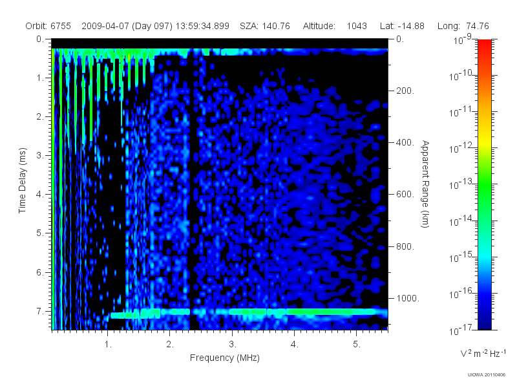Click the Apparent Range (km) axis title

click(x=425, y=184)
